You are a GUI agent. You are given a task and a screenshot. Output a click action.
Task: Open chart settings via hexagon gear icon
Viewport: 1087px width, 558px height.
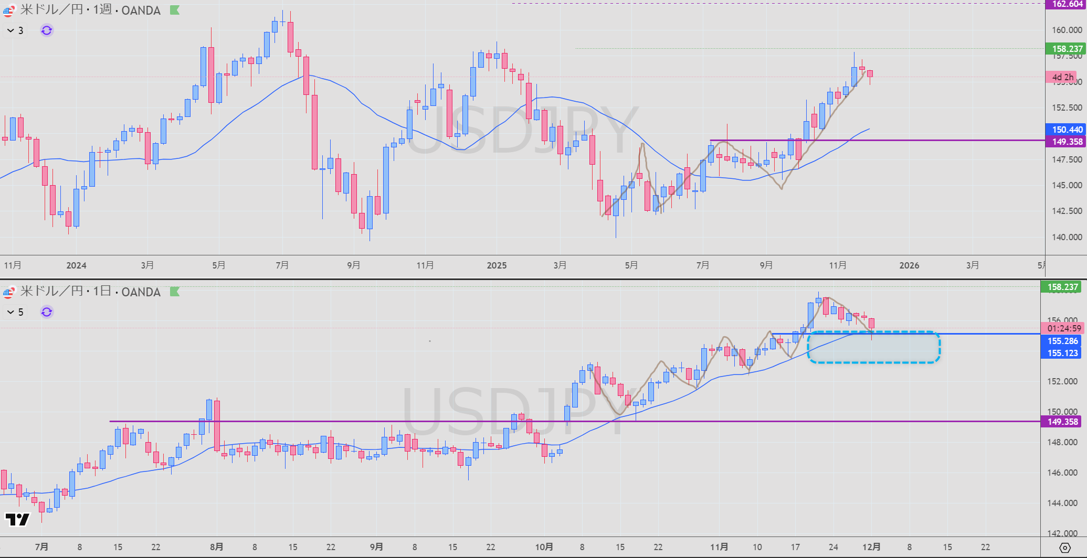[x=1064, y=548]
